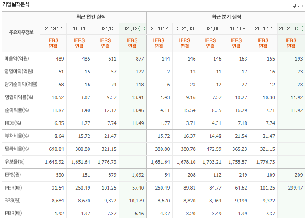The height and width of the screenshot is (218, 307).
Task: Select the 2021.09 column header
Action: [x=237, y=28]
